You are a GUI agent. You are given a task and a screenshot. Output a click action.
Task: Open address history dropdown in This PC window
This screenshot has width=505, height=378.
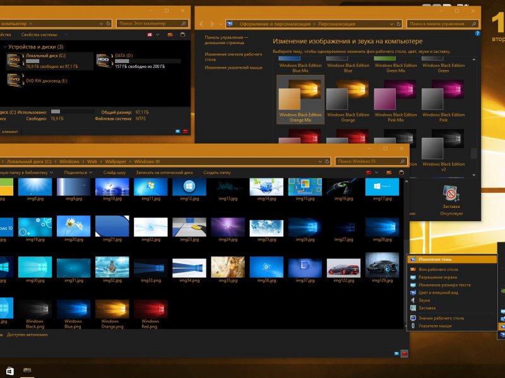tap(102, 23)
